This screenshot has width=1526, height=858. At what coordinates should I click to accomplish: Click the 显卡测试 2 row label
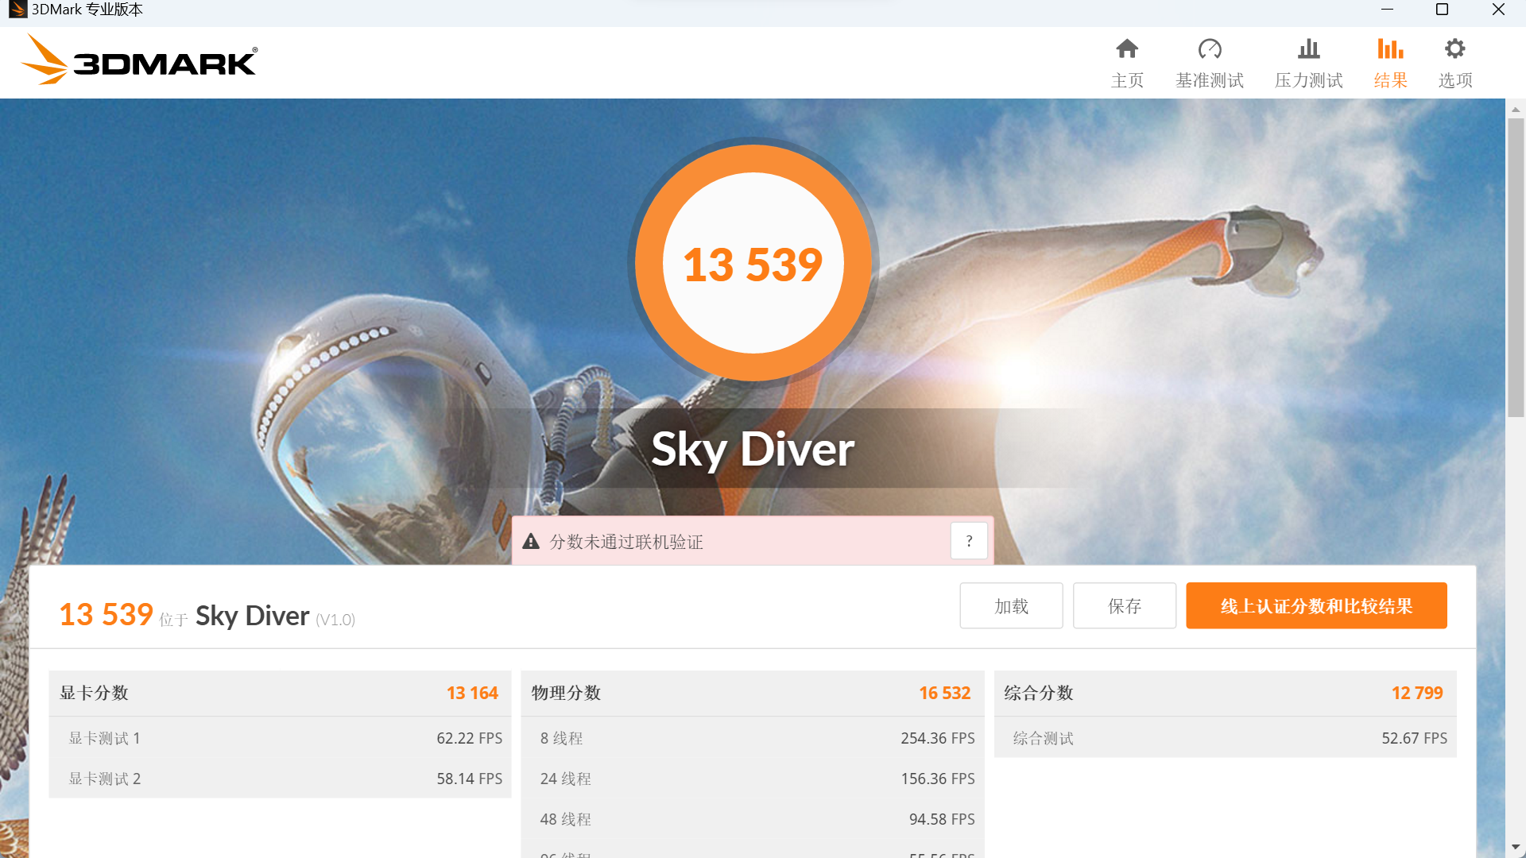click(104, 779)
